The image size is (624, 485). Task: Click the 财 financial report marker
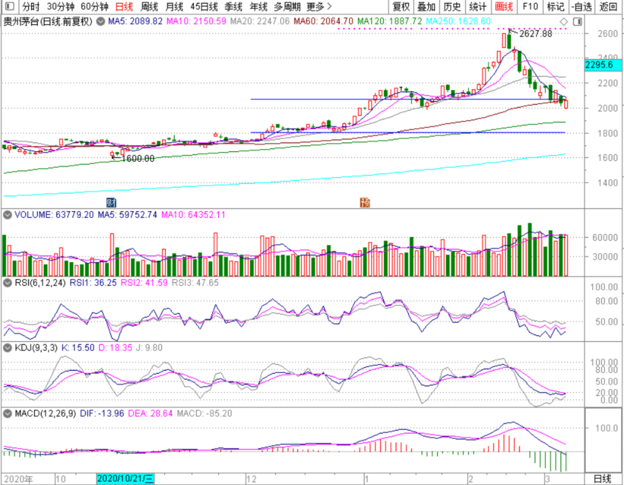tap(111, 202)
